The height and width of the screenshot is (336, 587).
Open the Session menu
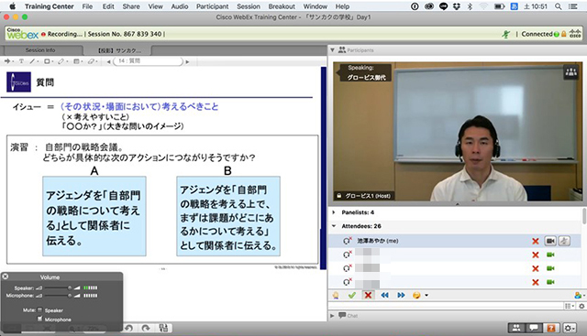[x=249, y=6]
